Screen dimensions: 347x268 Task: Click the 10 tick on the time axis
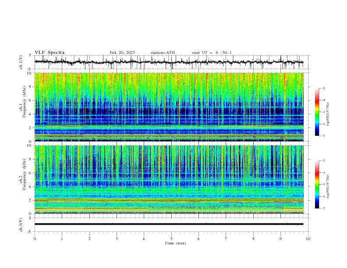tap(308, 239)
